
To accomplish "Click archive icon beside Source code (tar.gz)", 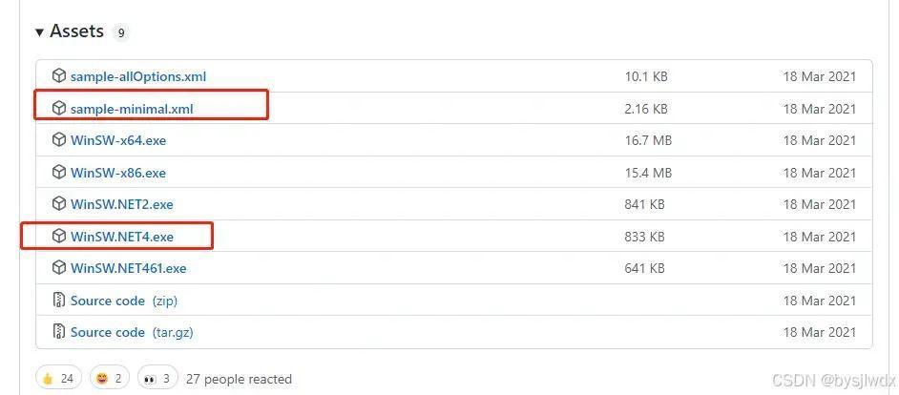I will pos(59,332).
